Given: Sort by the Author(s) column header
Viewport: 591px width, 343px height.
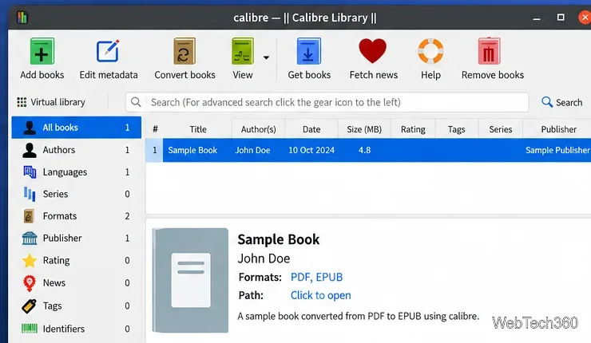Looking at the screenshot, I should pyautogui.click(x=259, y=129).
